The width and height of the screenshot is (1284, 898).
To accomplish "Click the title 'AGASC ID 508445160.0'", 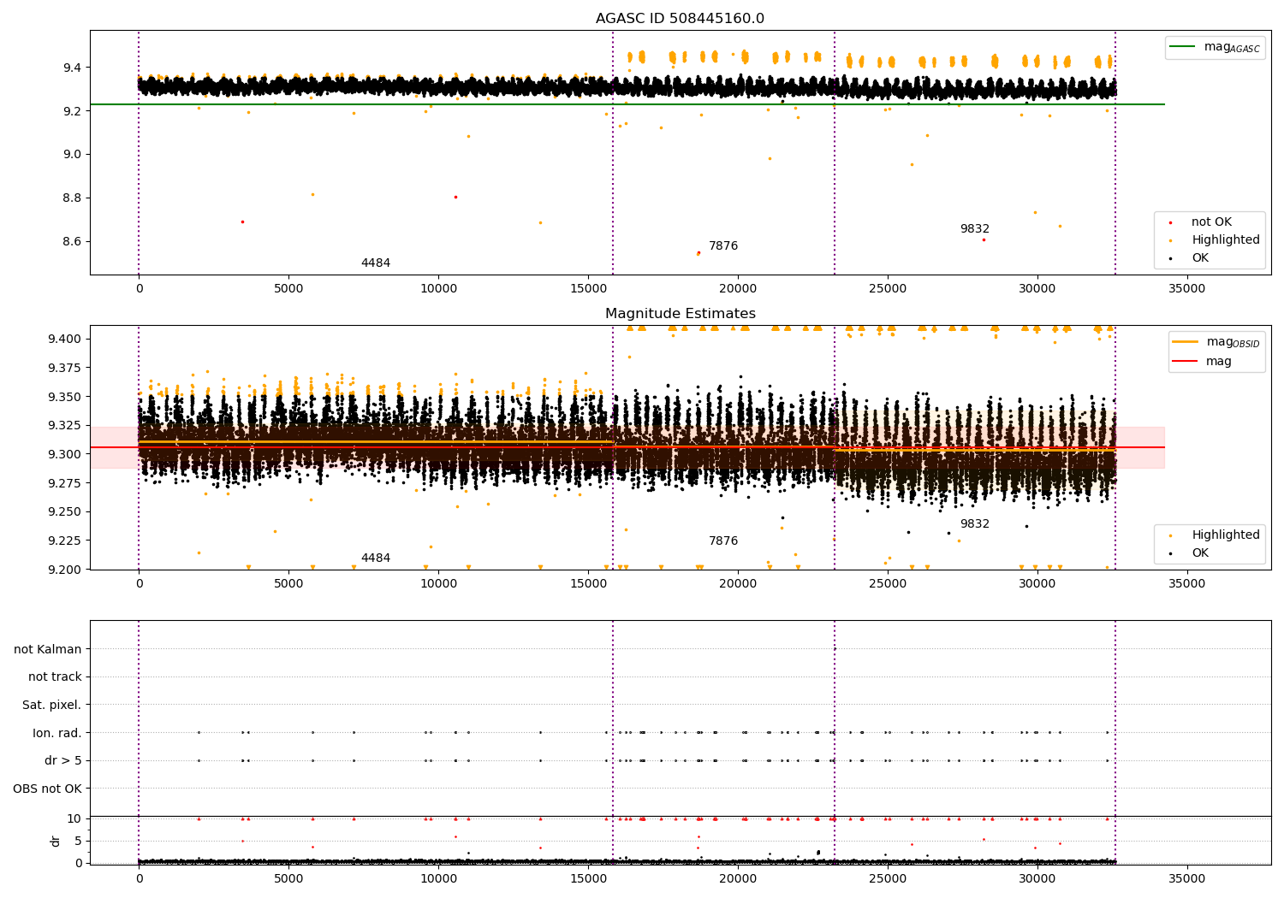I will point(681,19).
